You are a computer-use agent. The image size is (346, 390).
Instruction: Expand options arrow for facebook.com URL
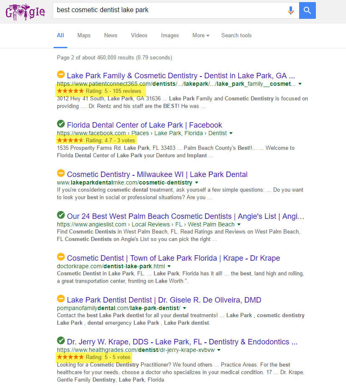point(231,133)
